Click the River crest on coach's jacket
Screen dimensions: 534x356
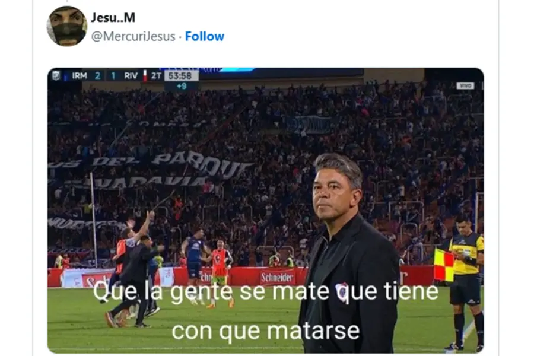[x=342, y=291]
